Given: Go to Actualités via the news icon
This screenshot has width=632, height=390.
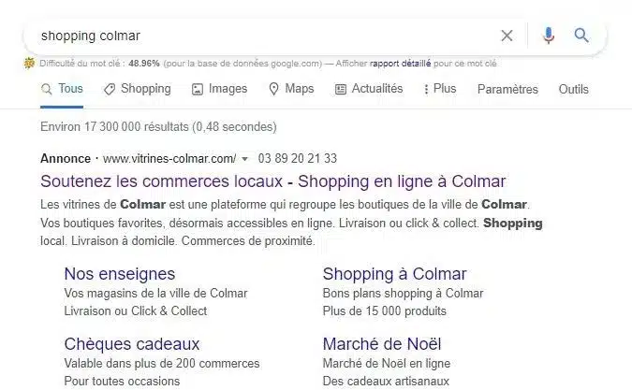Looking at the screenshot, I should (x=341, y=89).
